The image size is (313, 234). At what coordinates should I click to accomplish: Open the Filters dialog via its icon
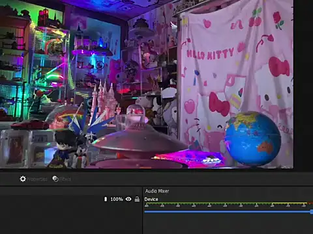tap(55, 179)
